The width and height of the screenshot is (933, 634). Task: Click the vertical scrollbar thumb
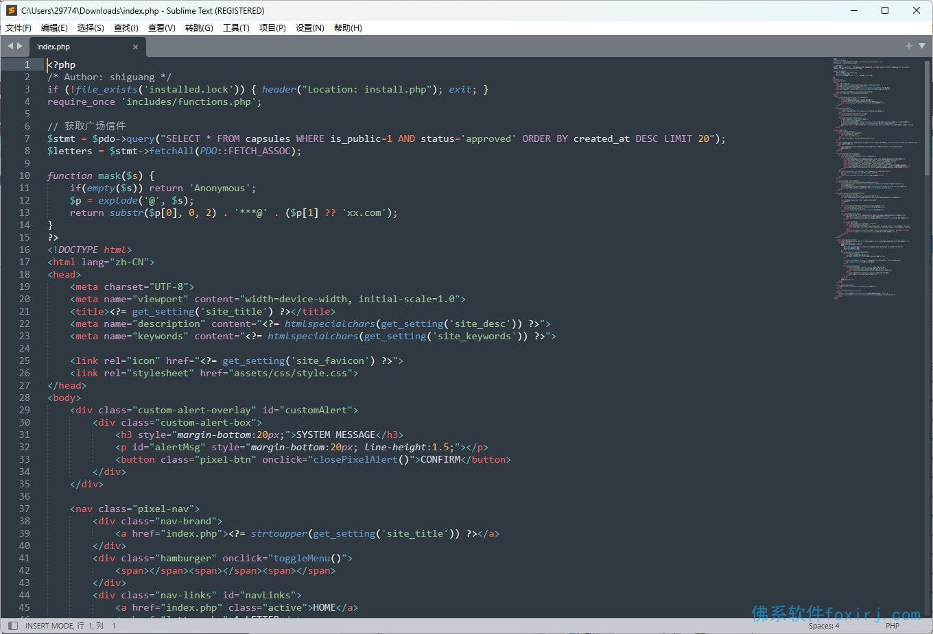pos(928,117)
